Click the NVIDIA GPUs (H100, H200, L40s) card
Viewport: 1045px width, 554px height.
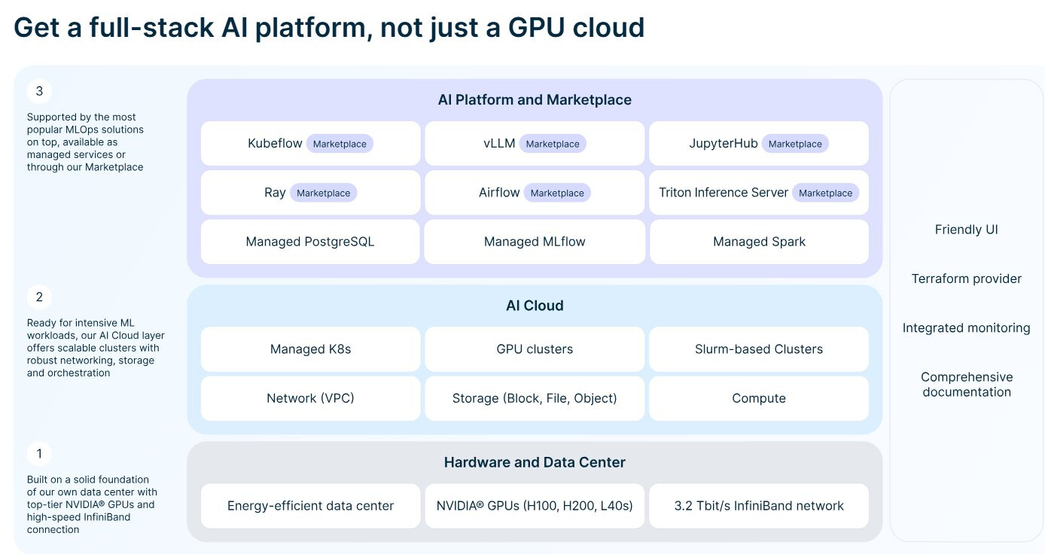coord(535,506)
